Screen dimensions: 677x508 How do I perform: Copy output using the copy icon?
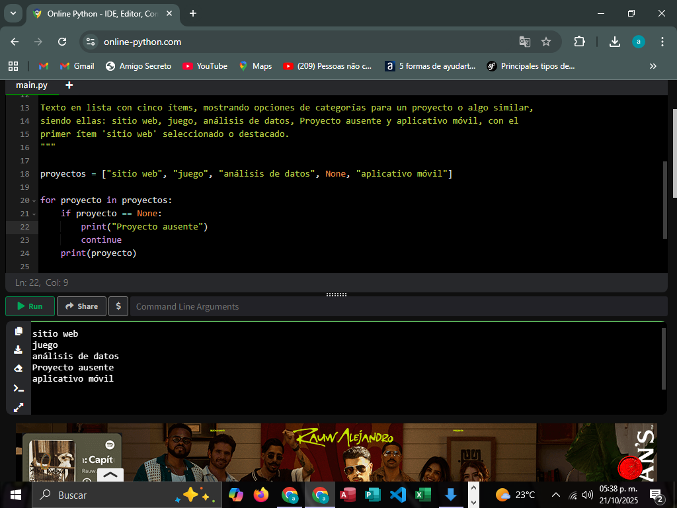click(x=19, y=331)
